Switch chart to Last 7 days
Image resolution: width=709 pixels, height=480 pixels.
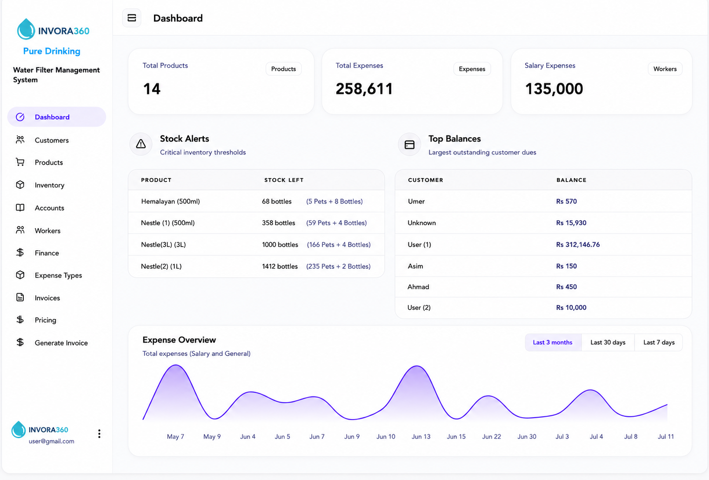point(659,342)
